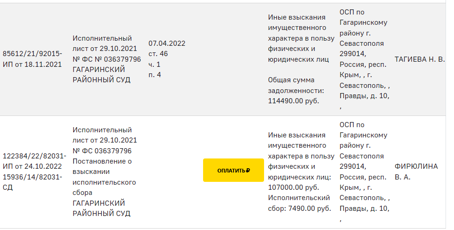Click the debt amount 107000.00 руб.
This screenshot has height=230, width=454.
pos(293,187)
